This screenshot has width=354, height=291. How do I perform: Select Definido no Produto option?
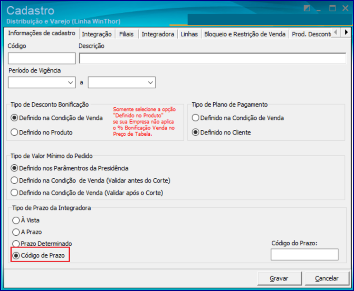(x=42, y=132)
